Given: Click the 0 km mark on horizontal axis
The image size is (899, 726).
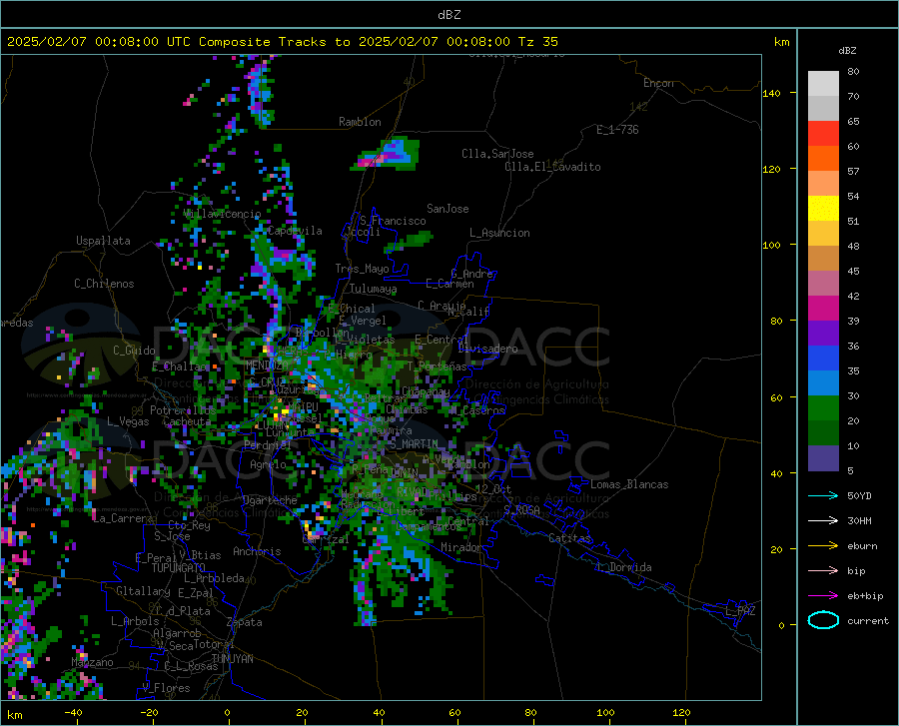Looking at the screenshot, I should [x=228, y=712].
